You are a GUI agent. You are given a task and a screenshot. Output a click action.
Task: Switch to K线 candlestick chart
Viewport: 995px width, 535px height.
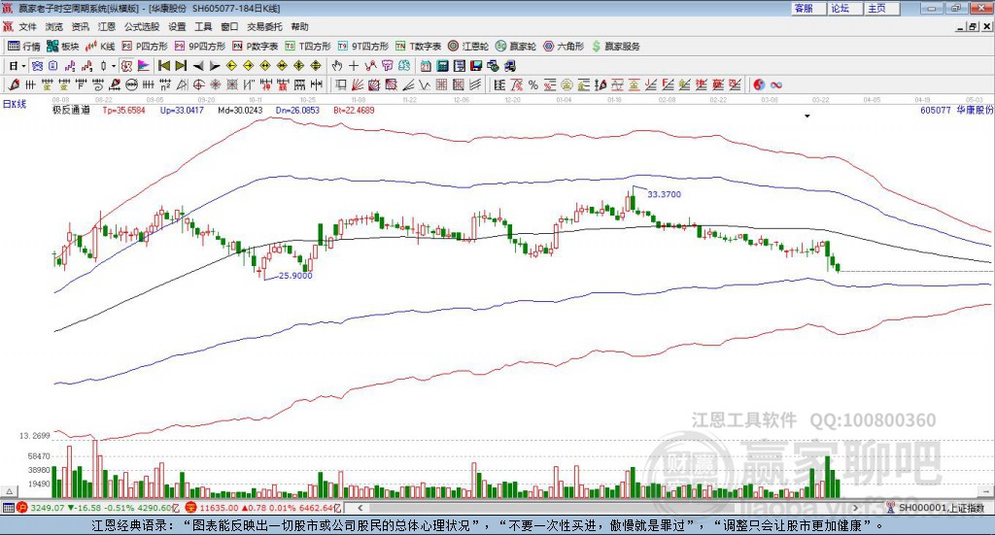pyautogui.click(x=100, y=47)
